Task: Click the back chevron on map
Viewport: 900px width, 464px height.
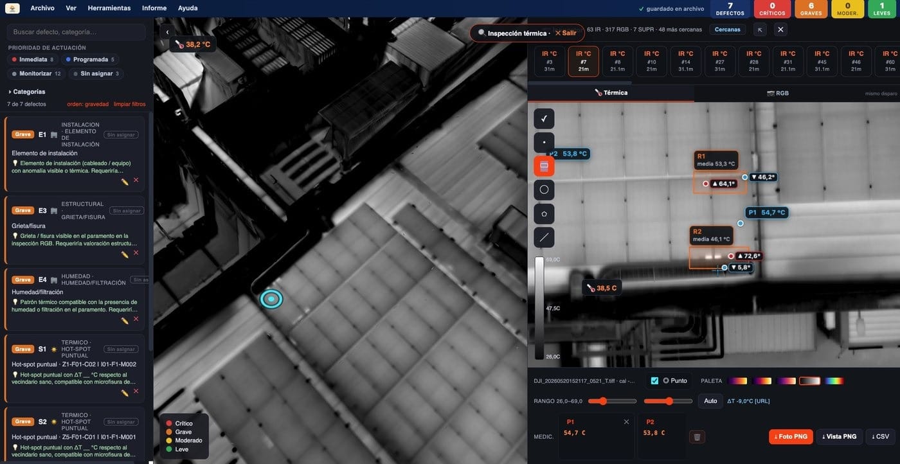Action: coord(167,32)
